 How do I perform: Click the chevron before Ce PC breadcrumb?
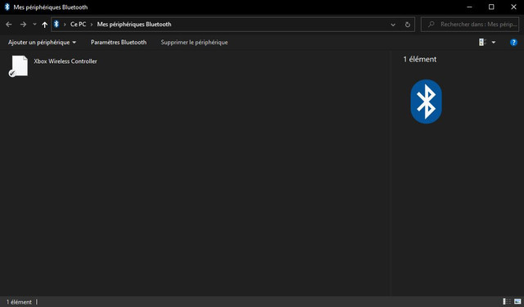pos(65,25)
